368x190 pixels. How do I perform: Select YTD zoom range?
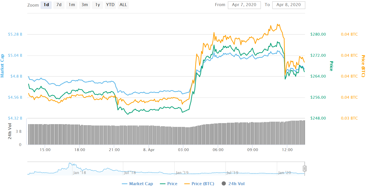point(110,5)
